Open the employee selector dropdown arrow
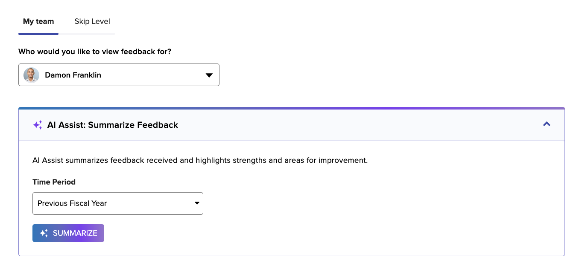Viewport: 585px width, 277px height. [209, 75]
